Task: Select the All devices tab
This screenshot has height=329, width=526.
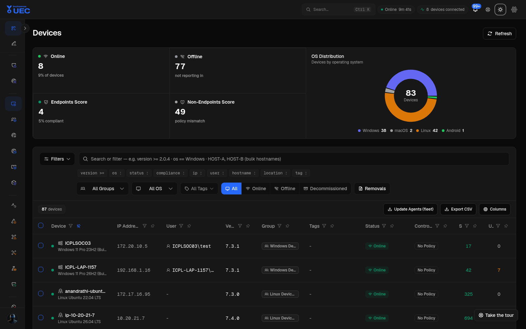Action: (231, 189)
